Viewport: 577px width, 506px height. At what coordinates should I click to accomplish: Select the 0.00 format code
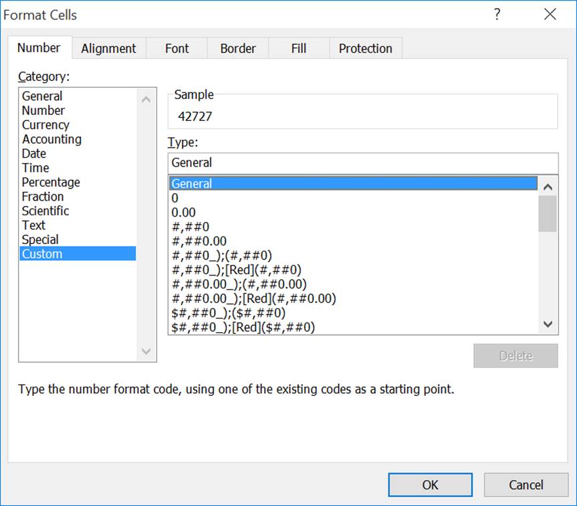(x=353, y=213)
